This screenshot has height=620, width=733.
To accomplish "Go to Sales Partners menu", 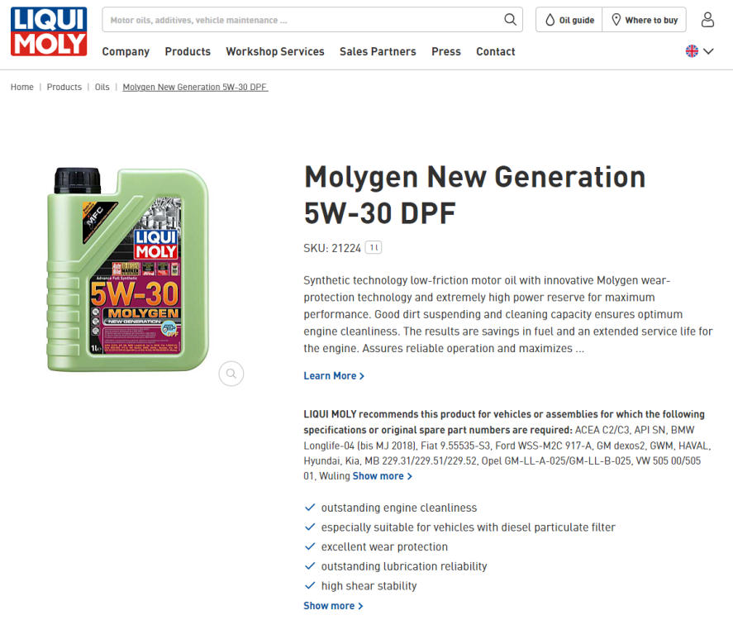I will point(378,51).
